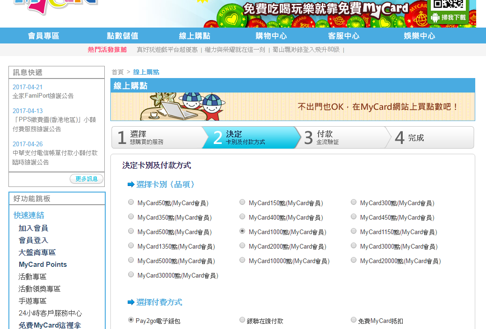This screenshot has height=329, width=486.
Task: Open the 中華支付電信帳單 maintenance announcement
Action: [55, 157]
